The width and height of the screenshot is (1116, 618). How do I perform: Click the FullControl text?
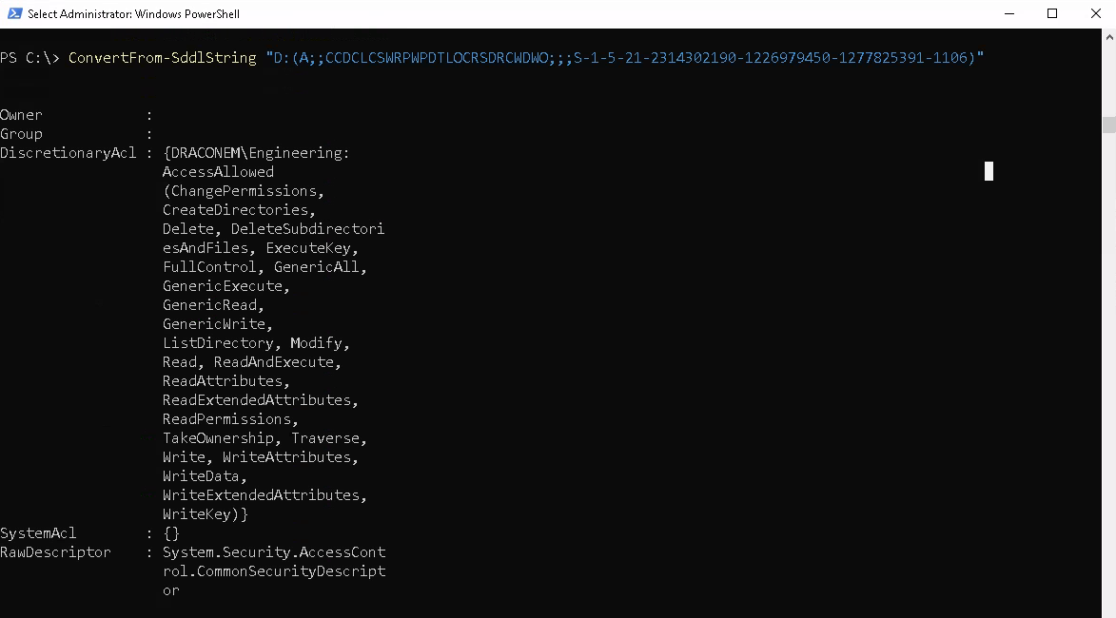point(209,267)
